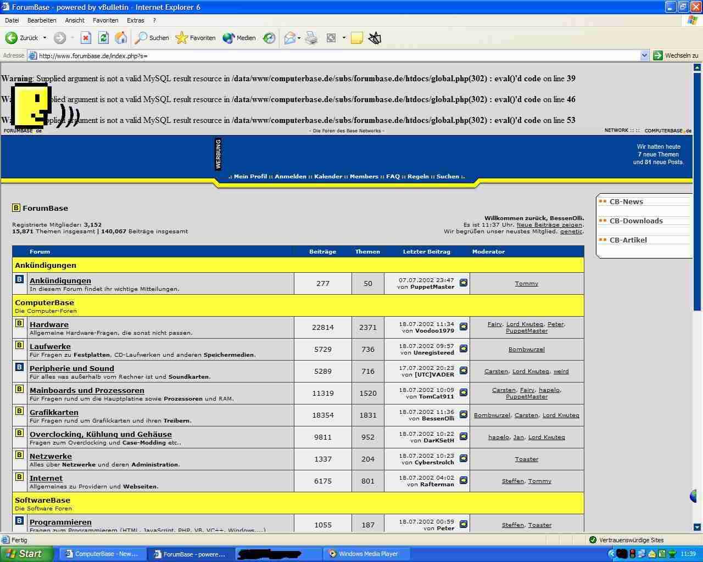Click the Stop loading icon
Image resolution: width=703 pixels, height=562 pixels.
coord(86,38)
